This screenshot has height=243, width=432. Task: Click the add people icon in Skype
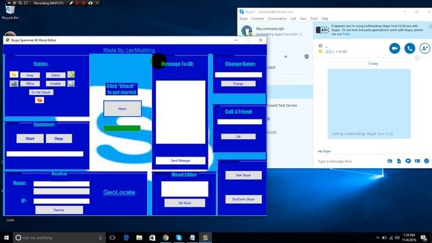(425, 48)
